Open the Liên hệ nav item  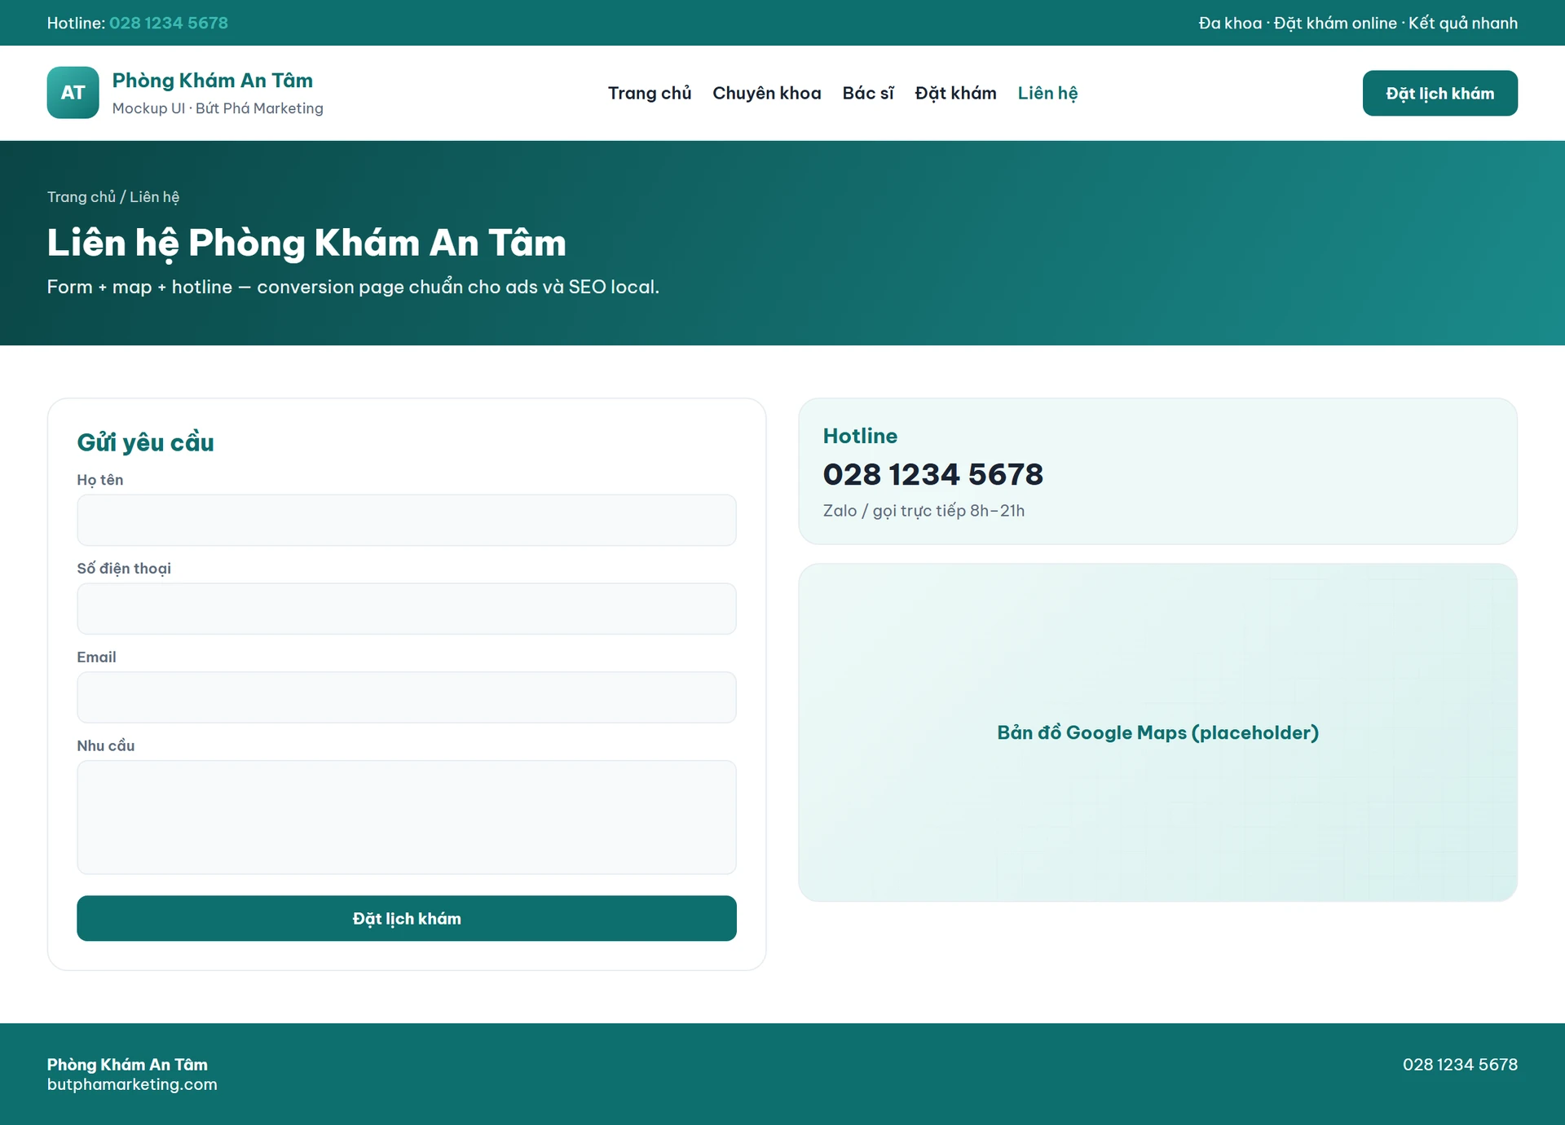point(1047,93)
